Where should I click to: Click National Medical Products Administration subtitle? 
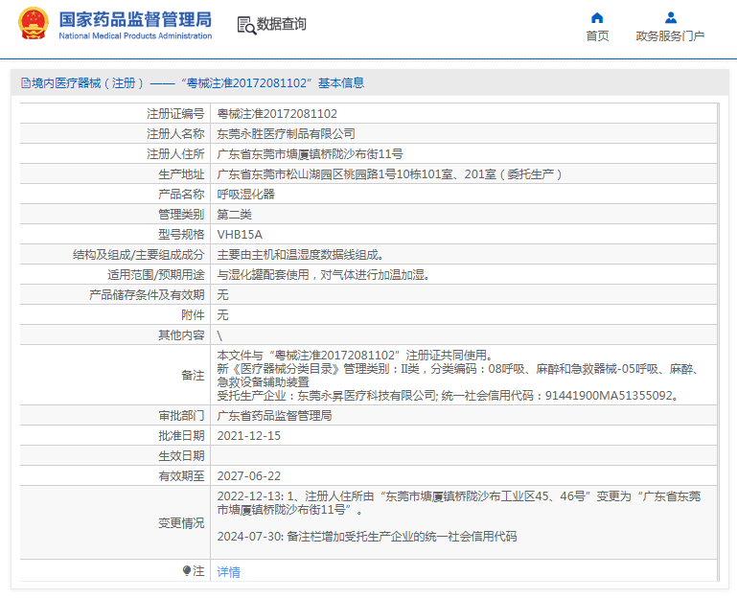coord(135,35)
